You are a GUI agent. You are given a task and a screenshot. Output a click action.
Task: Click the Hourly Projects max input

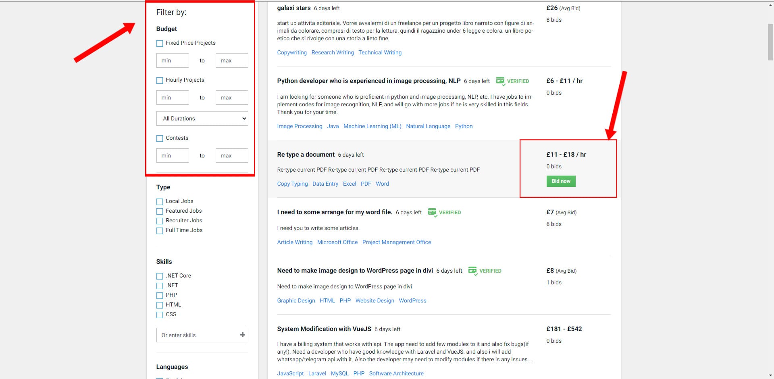[232, 97]
